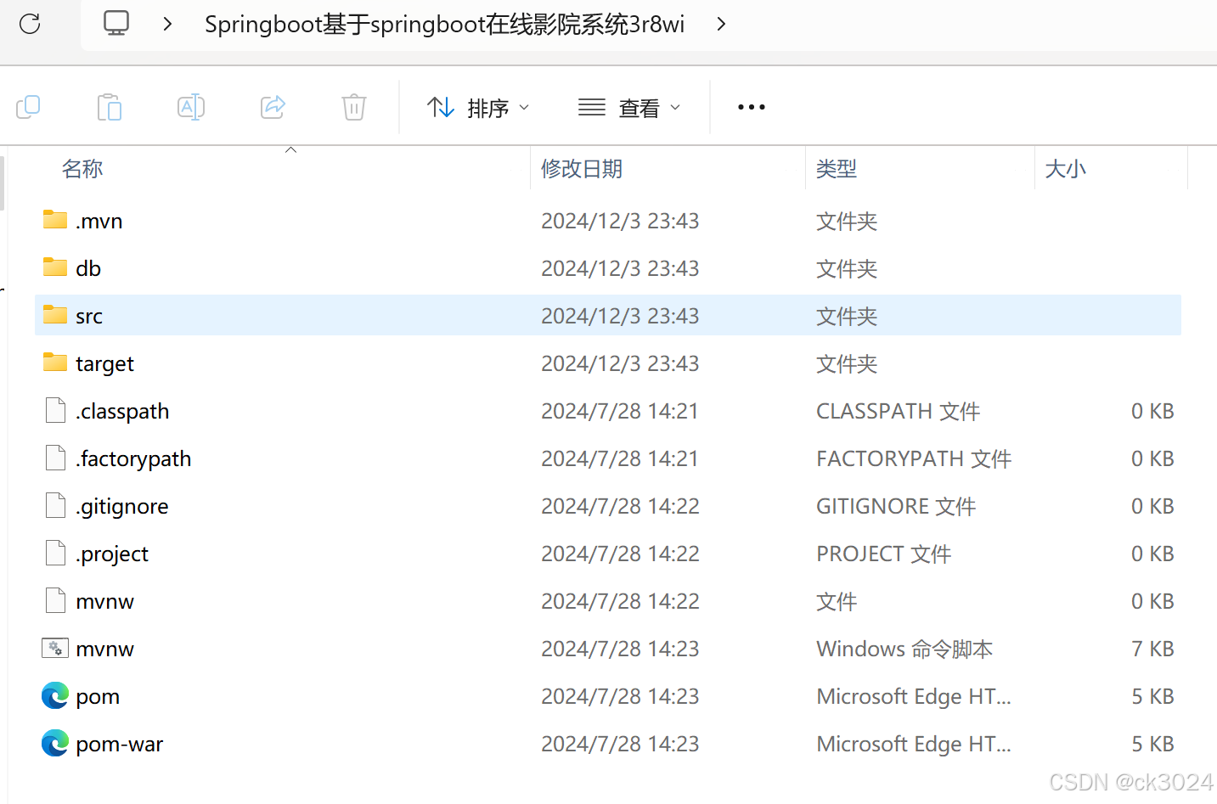Screen dimensions: 1217x804
Task: Click the GITIGNORE 文件 type cell
Action: pyautogui.click(x=896, y=506)
